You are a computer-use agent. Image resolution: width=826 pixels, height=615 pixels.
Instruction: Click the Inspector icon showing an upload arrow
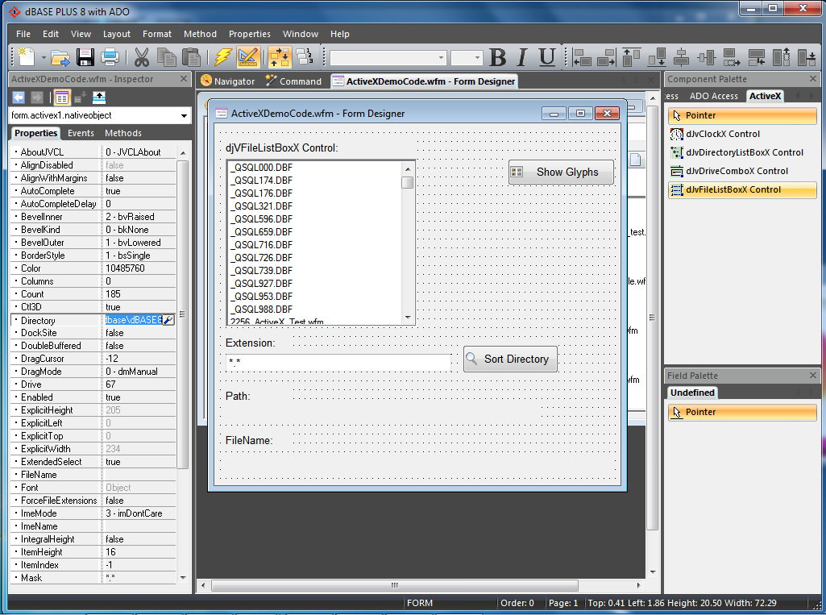(99, 98)
